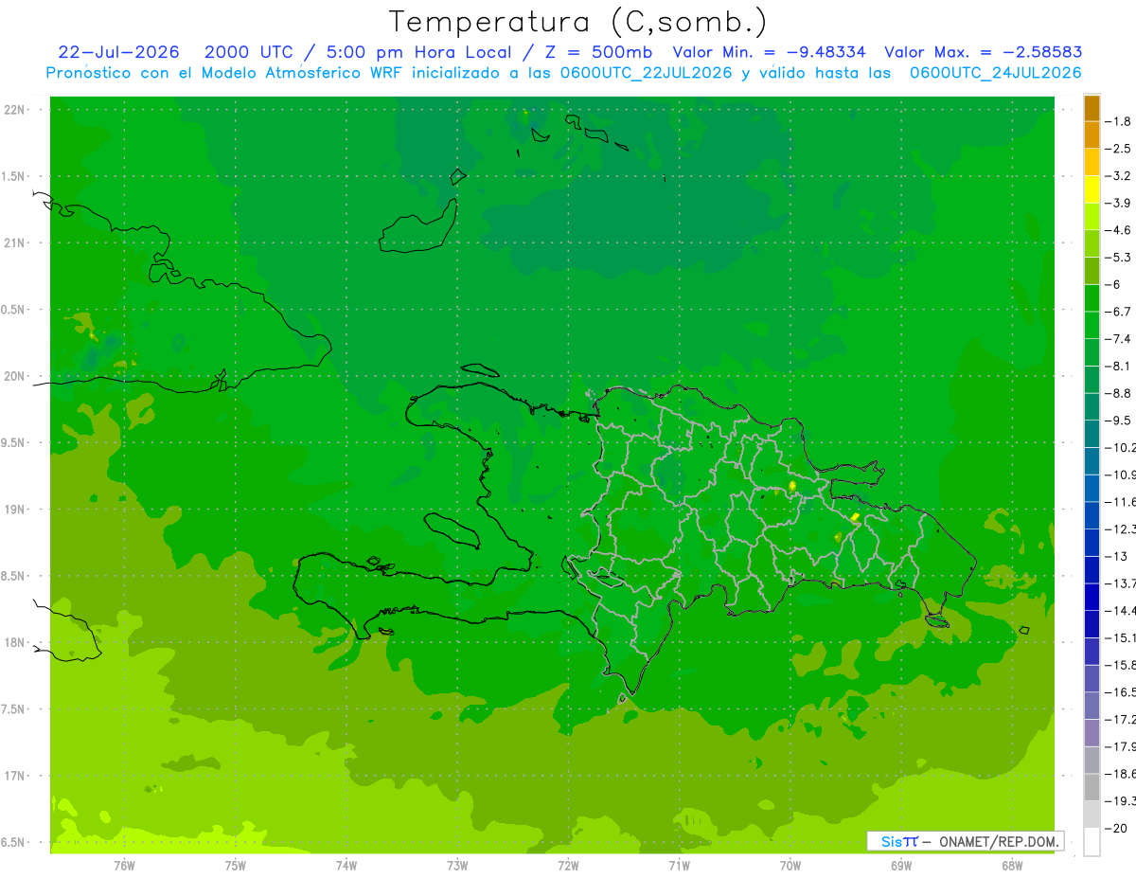1136x878 pixels.
Task: Click the '21N' latitude label
Action: [14, 242]
